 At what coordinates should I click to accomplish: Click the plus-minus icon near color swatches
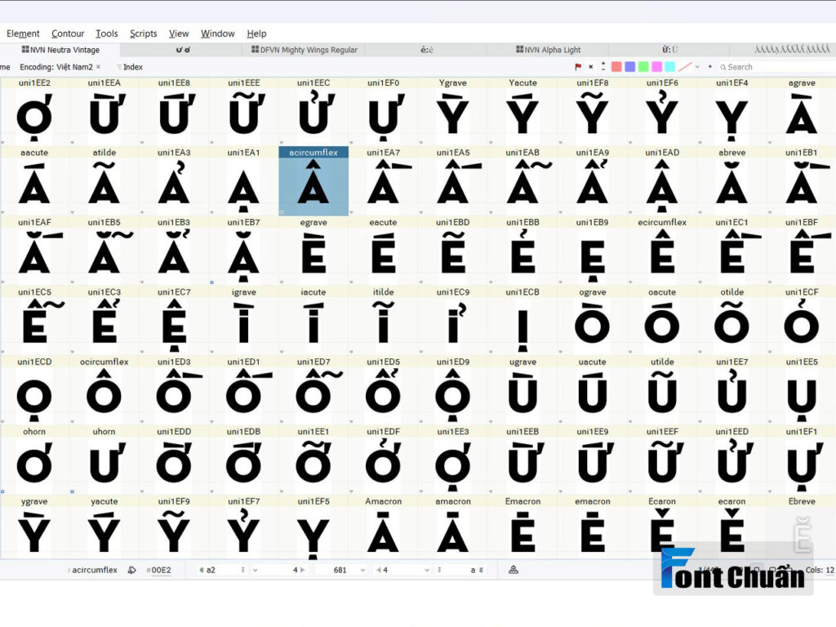(603, 67)
